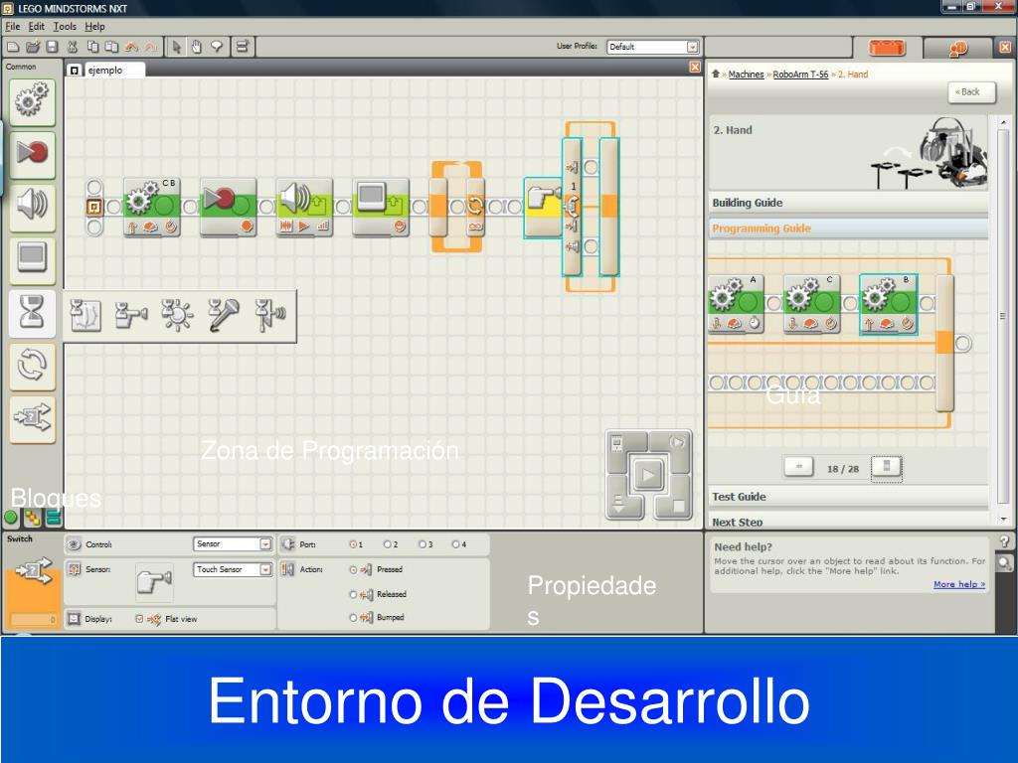Open a program with the folder icon

pyautogui.click(x=33, y=47)
